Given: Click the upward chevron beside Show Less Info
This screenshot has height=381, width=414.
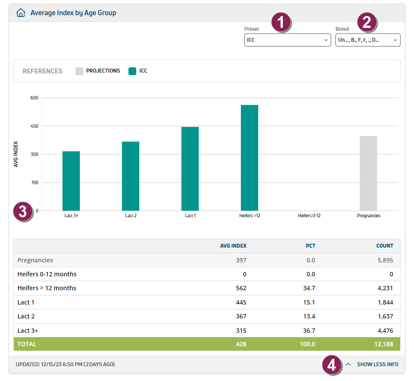Looking at the screenshot, I should click(x=348, y=364).
